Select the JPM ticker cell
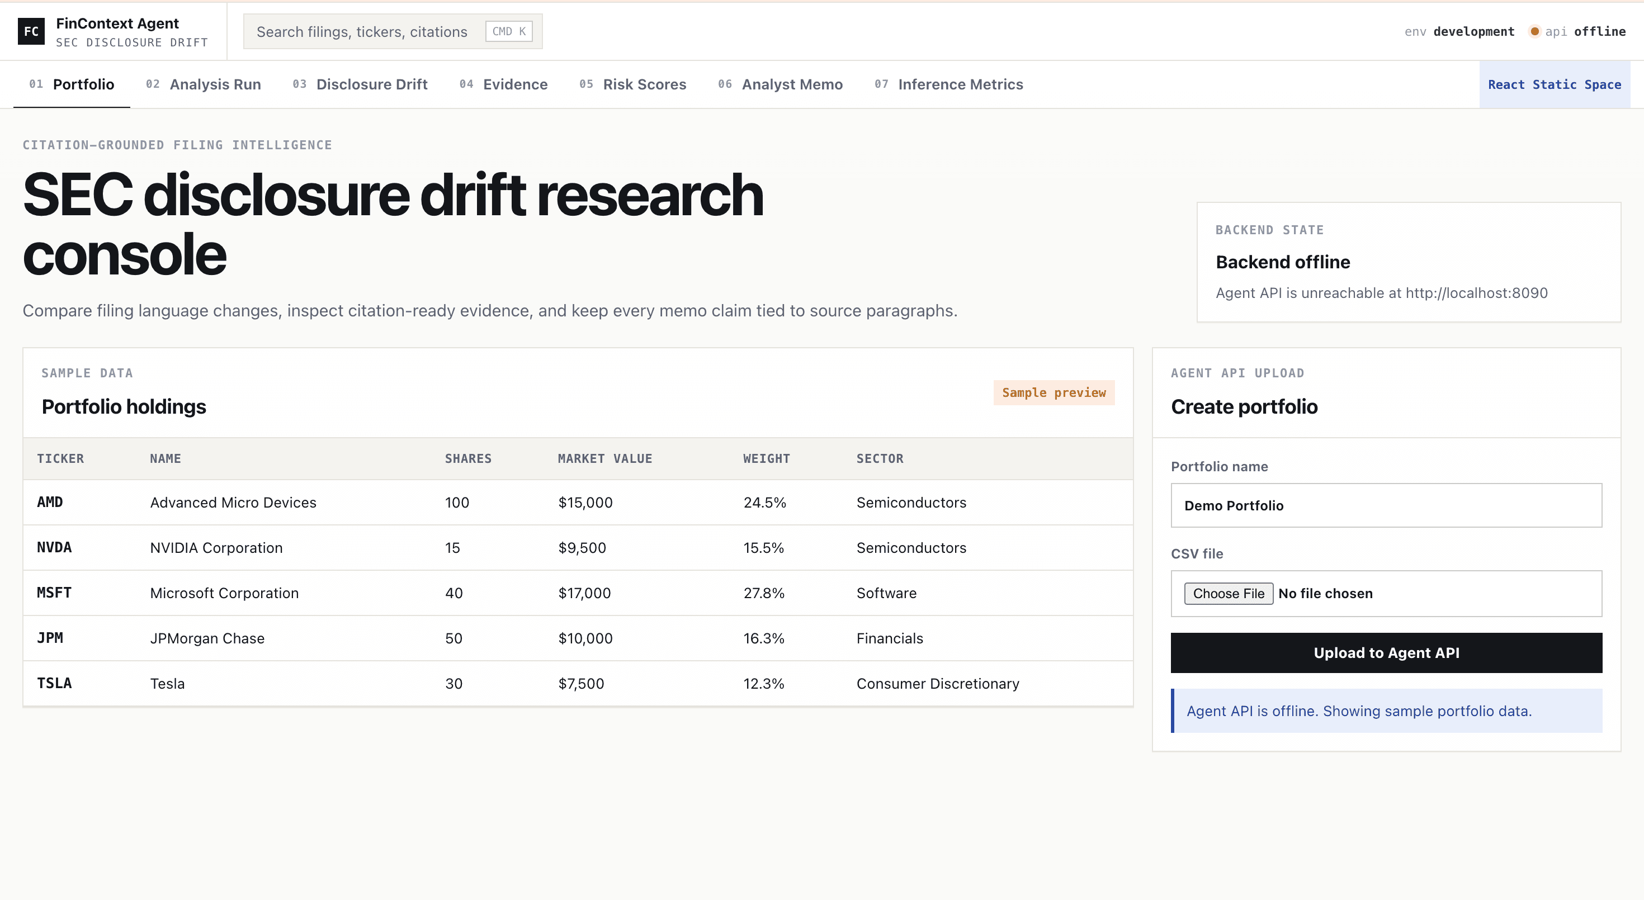Image resolution: width=1644 pixels, height=900 pixels. [50, 638]
